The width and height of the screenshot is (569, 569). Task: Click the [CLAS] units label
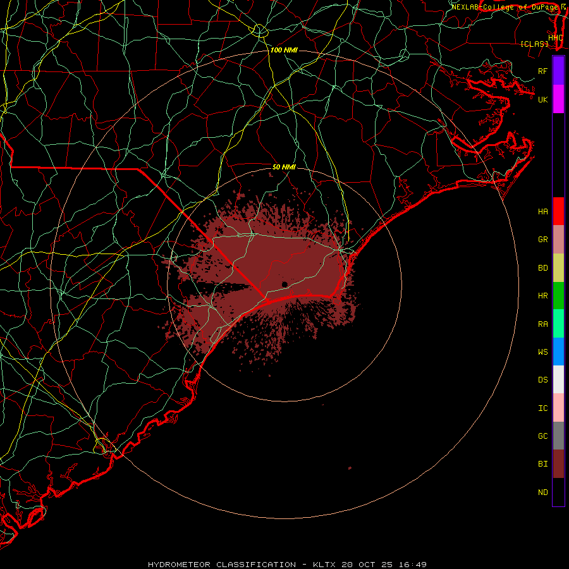534,44
